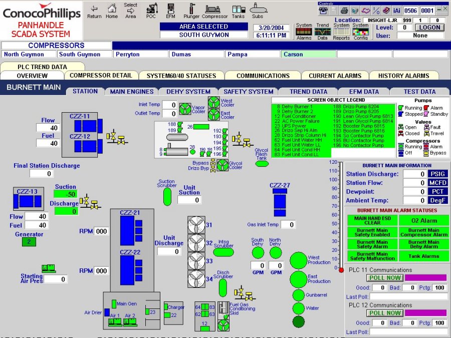451x338 pixels.
Task: Open the CURRENT ALARMS tab
Action: (x=335, y=75)
